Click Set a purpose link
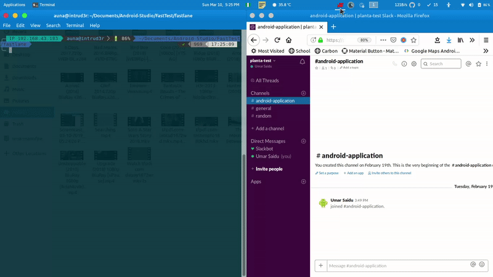Viewport: 493px width, 277px height. click(x=327, y=173)
